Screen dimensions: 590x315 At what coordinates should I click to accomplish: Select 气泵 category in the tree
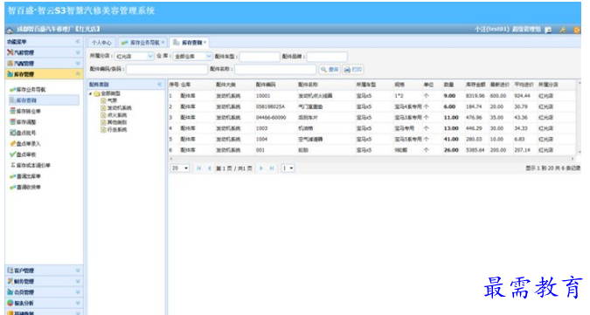[109, 100]
